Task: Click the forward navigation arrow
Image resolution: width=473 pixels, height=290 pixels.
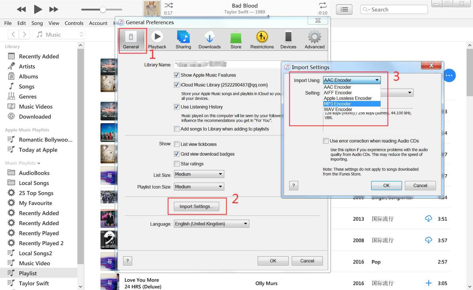Action: click(x=24, y=34)
